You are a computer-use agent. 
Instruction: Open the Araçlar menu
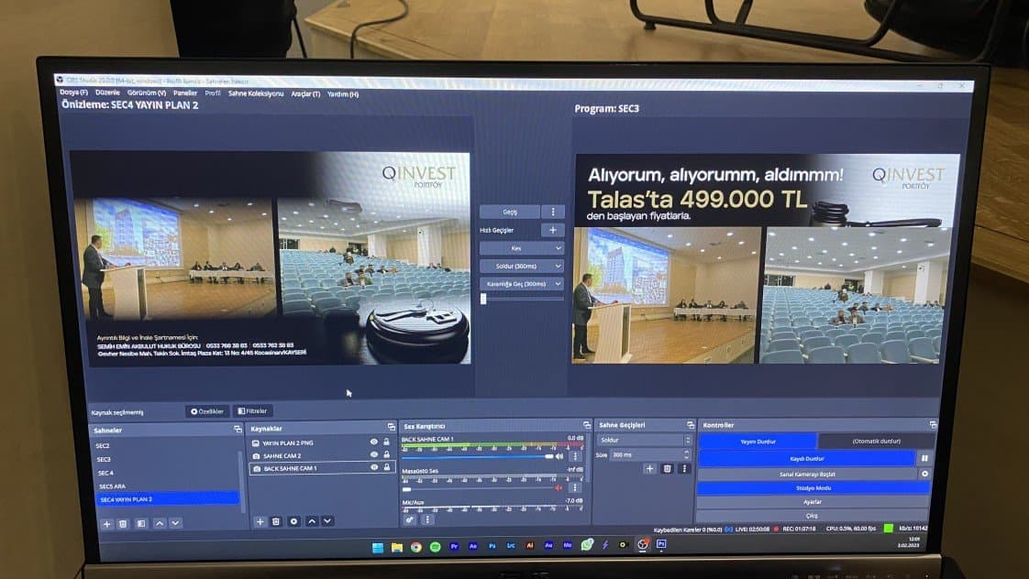[305, 94]
